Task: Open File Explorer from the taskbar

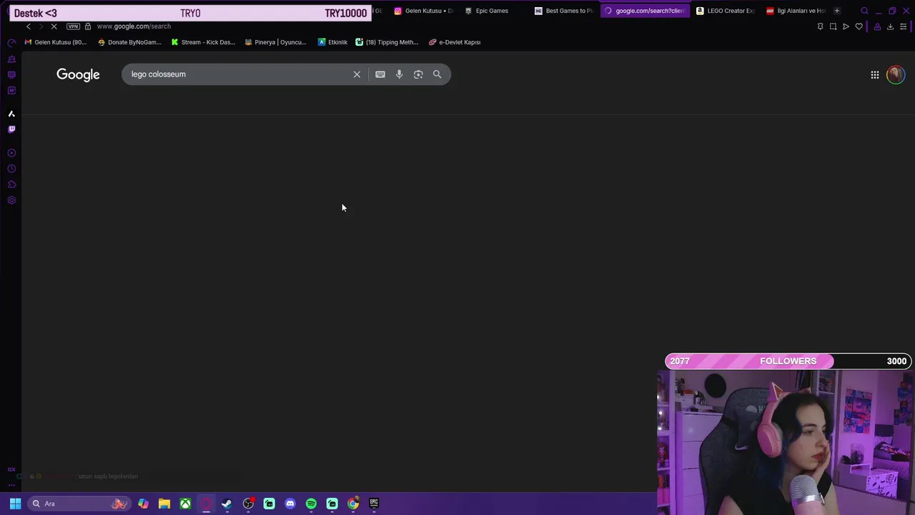Action: (x=164, y=504)
